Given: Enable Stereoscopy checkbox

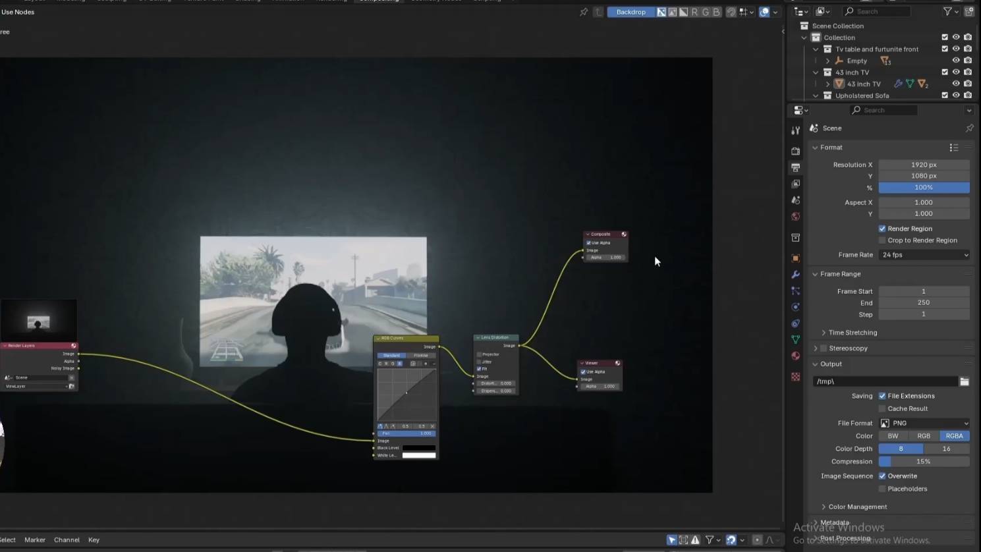Looking at the screenshot, I should pos(824,348).
